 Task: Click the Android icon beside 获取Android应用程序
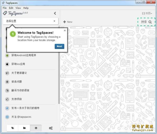7,55
